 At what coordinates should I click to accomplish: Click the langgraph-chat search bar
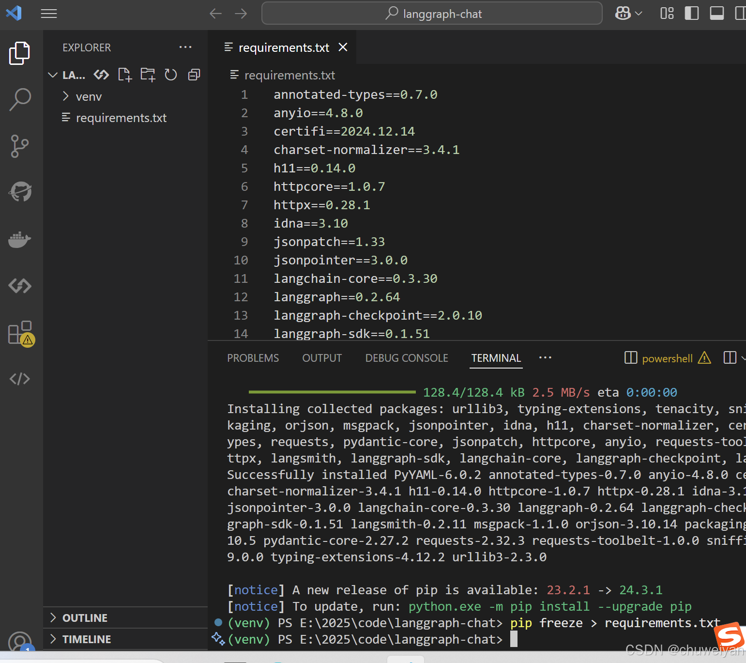coord(432,13)
